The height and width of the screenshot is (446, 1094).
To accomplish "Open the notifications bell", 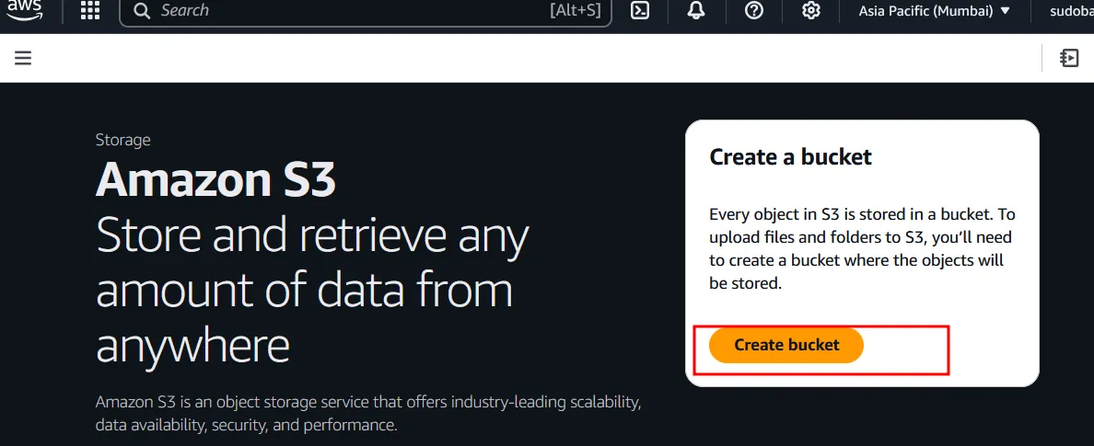I will (696, 11).
